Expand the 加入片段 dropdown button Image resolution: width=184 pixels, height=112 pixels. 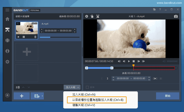pyautogui.click(x=72, y=87)
